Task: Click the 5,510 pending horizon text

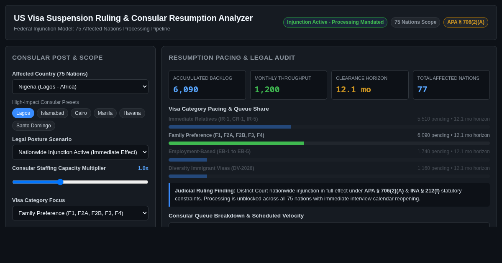Action: pyautogui.click(x=453, y=119)
